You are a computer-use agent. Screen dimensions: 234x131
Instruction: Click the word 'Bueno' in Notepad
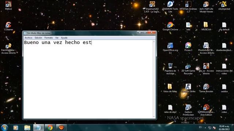click(31, 43)
